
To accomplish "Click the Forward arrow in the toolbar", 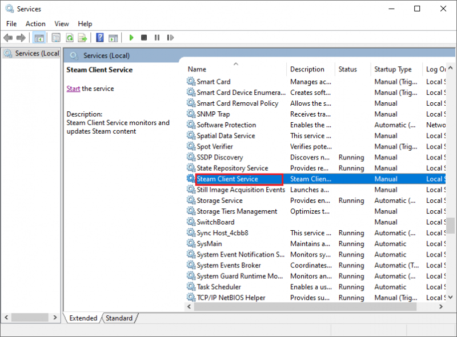I will [x=21, y=38].
